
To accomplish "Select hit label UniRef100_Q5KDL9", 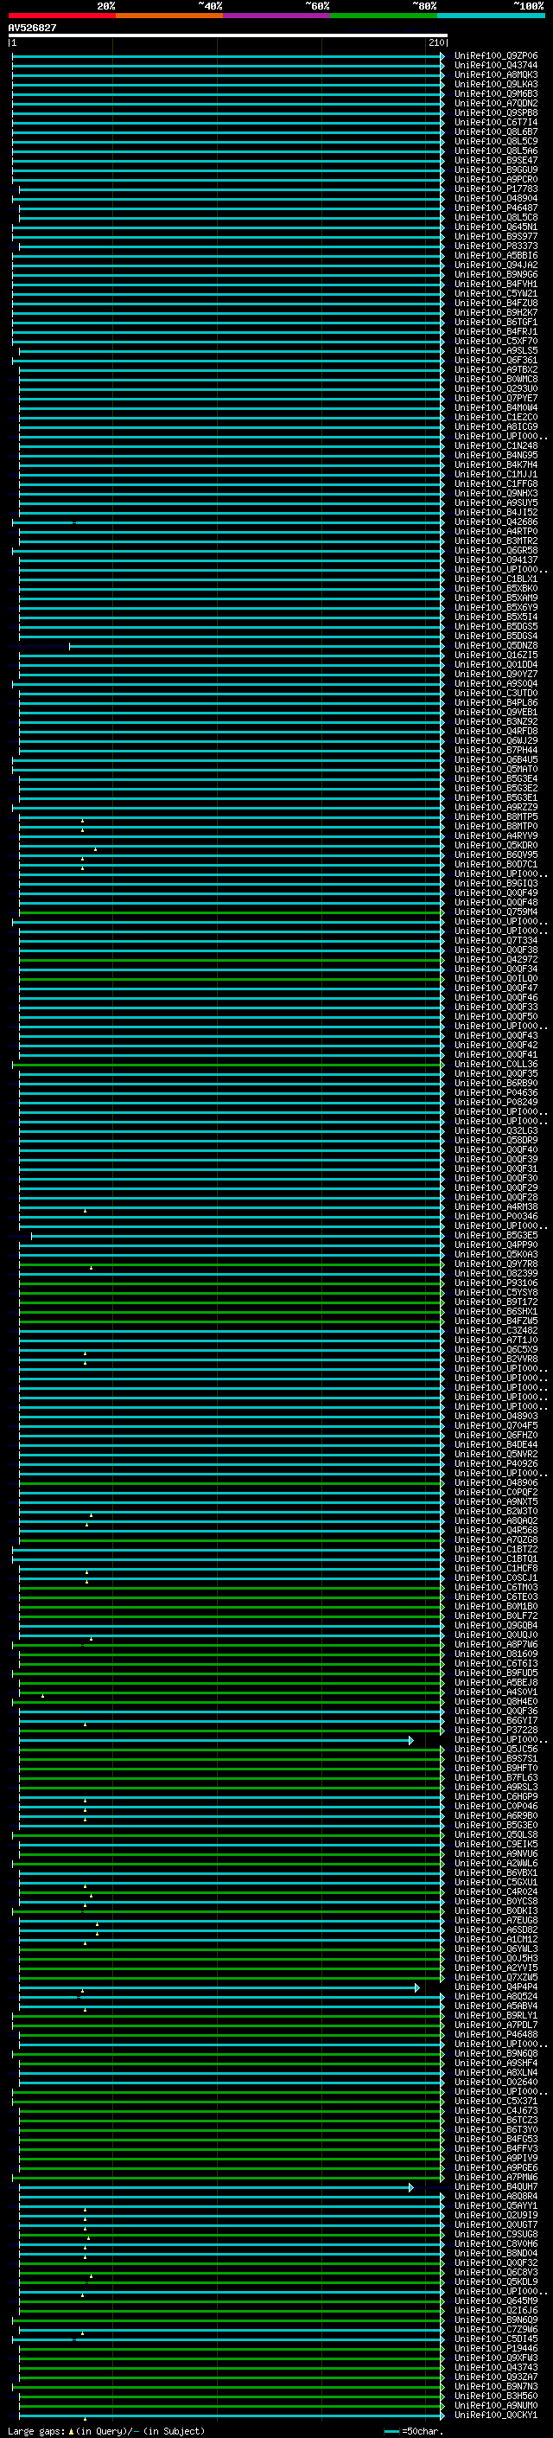I will [495, 2281].
